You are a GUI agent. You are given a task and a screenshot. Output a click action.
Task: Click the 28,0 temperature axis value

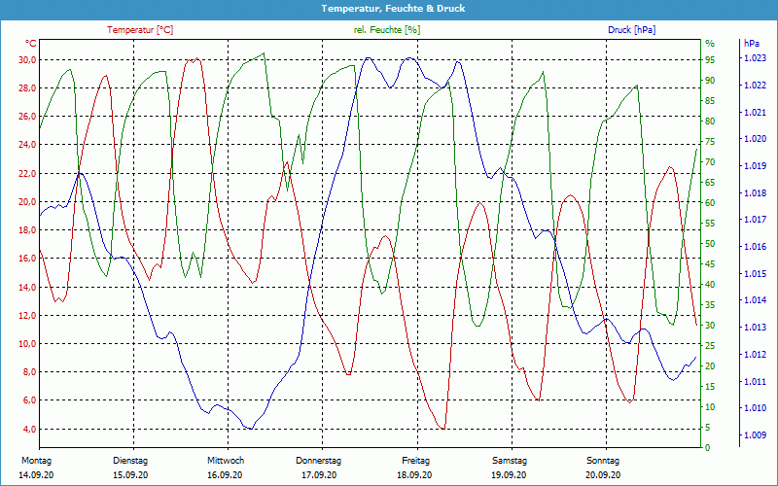tap(27, 87)
